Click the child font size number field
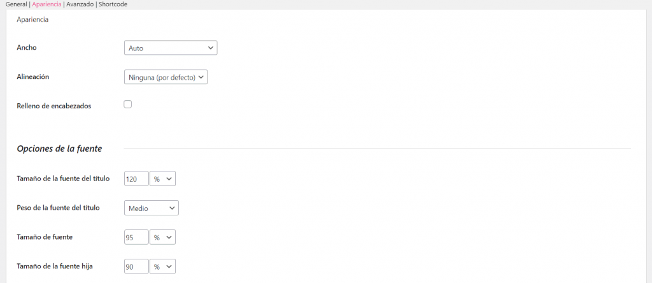 [136, 266]
